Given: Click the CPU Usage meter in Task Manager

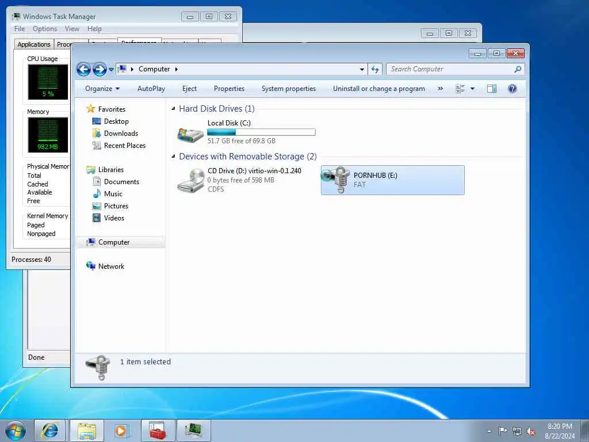Looking at the screenshot, I should coord(48,82).
